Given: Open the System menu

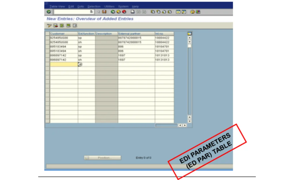Looking at the screenshot, I should 123,7.
